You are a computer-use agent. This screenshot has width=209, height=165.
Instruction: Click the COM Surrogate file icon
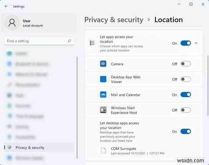(103, 151)
